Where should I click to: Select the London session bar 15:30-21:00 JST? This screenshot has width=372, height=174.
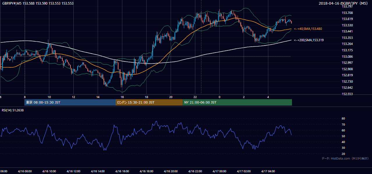[149, 102]
